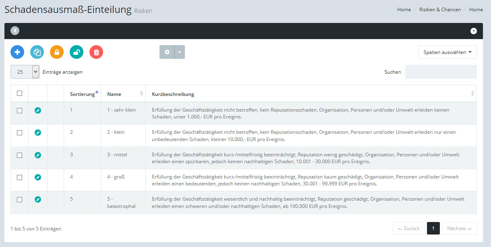Open the caret next to the gear button
This screenshot has width=491, height=247.
pos(180,52)
